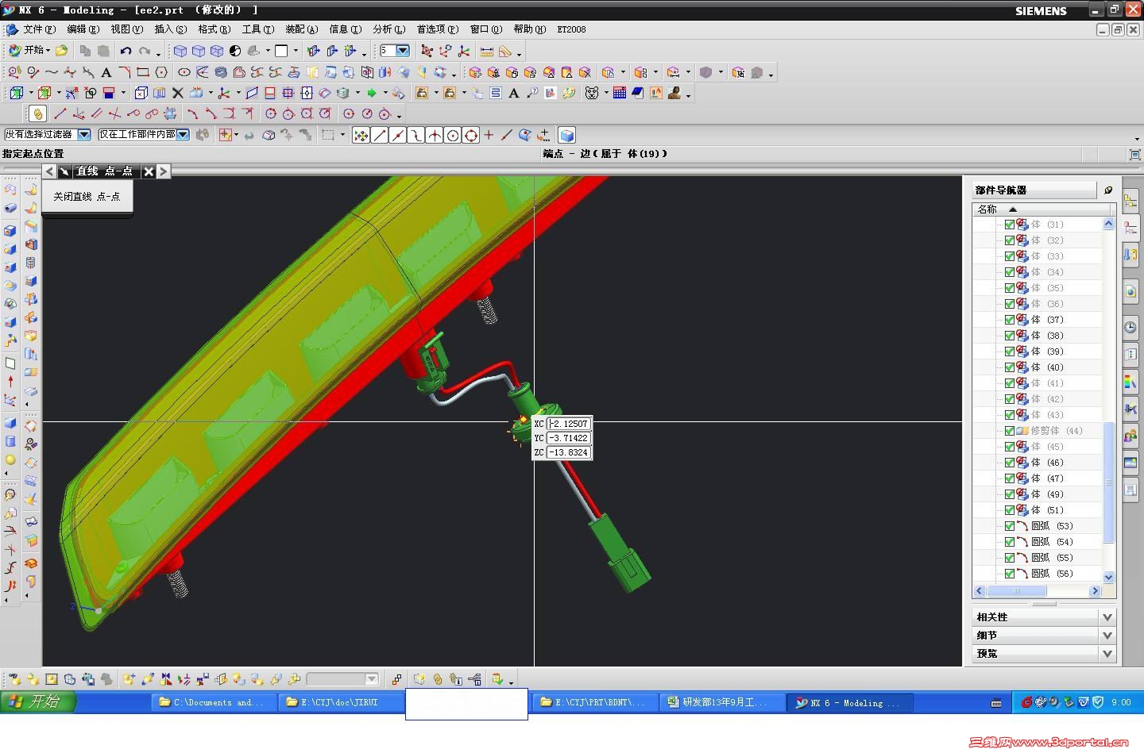Open the 编辑(E) menu
The height and width of the screenshot is (753, 1144).
pos(83,29)
